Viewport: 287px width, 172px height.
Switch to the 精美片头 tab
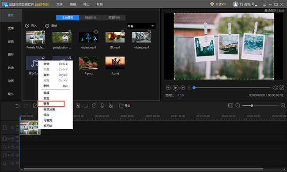tap(91, 18)
